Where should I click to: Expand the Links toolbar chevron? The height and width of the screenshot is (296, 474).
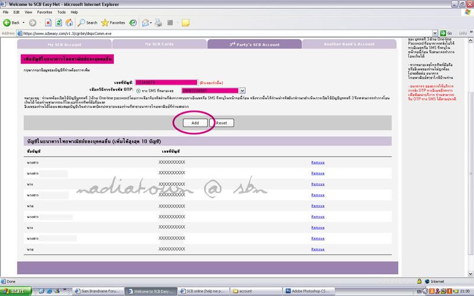(x=471, y=32)
